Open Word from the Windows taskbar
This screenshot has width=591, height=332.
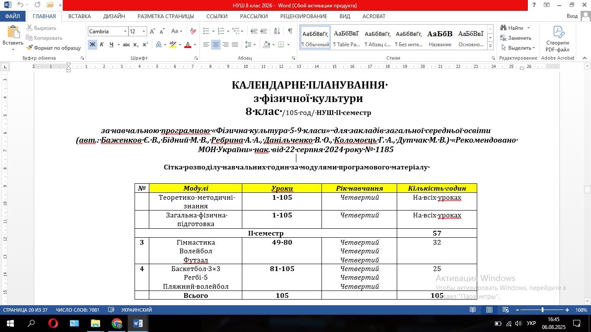click(138, 323)
